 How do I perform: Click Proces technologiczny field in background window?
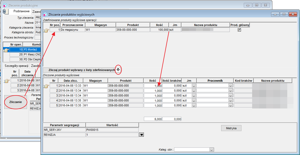(x=38, y=37)
